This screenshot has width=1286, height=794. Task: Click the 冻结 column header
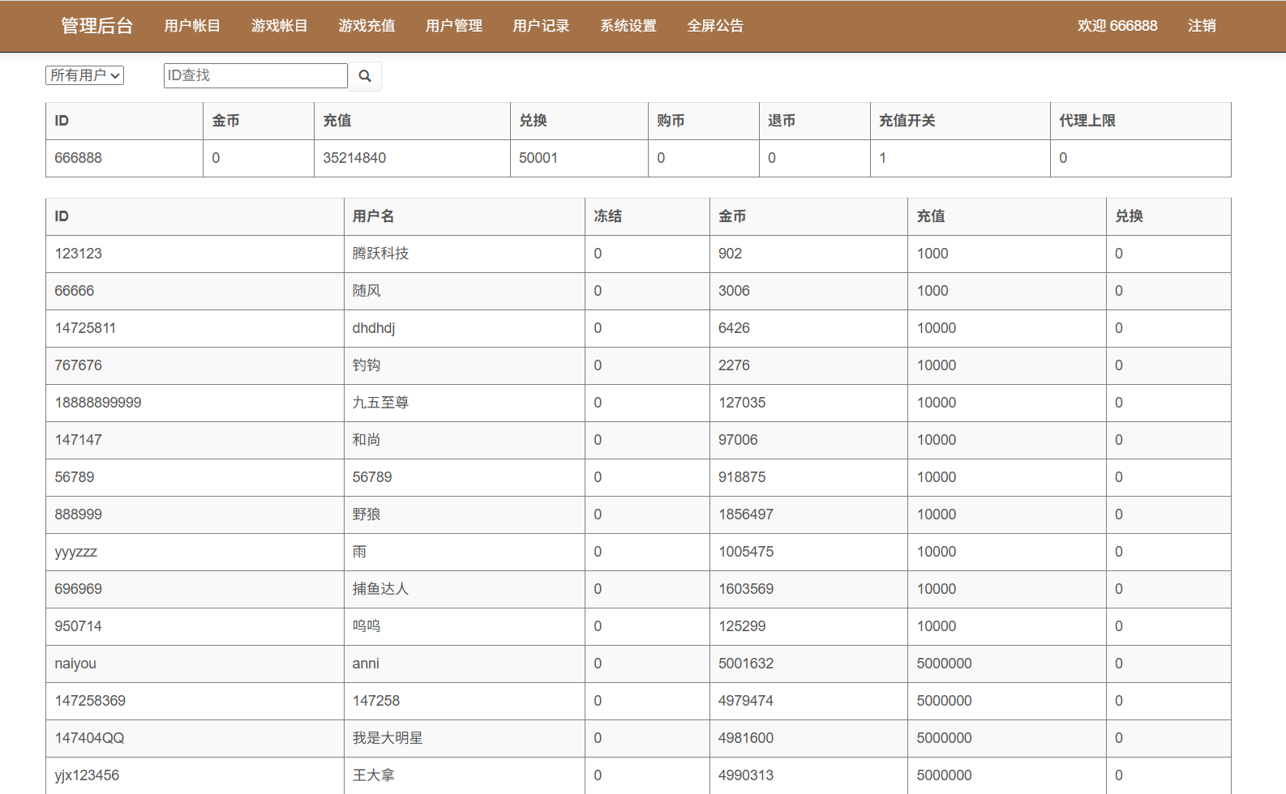[x=607, y=216]
